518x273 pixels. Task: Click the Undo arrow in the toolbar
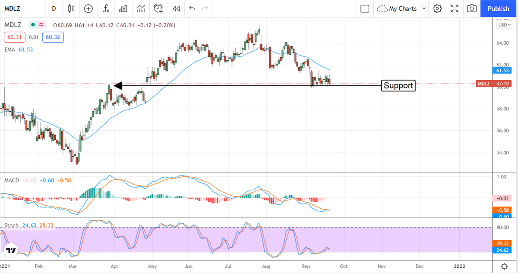tap(192, 8)
